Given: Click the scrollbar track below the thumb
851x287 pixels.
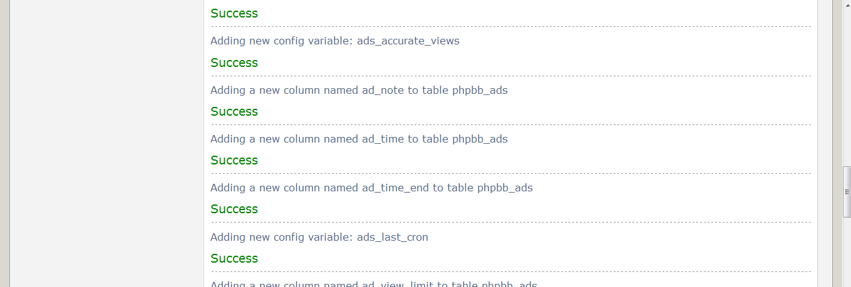Looking at the screenshot, I should (847, 251).
